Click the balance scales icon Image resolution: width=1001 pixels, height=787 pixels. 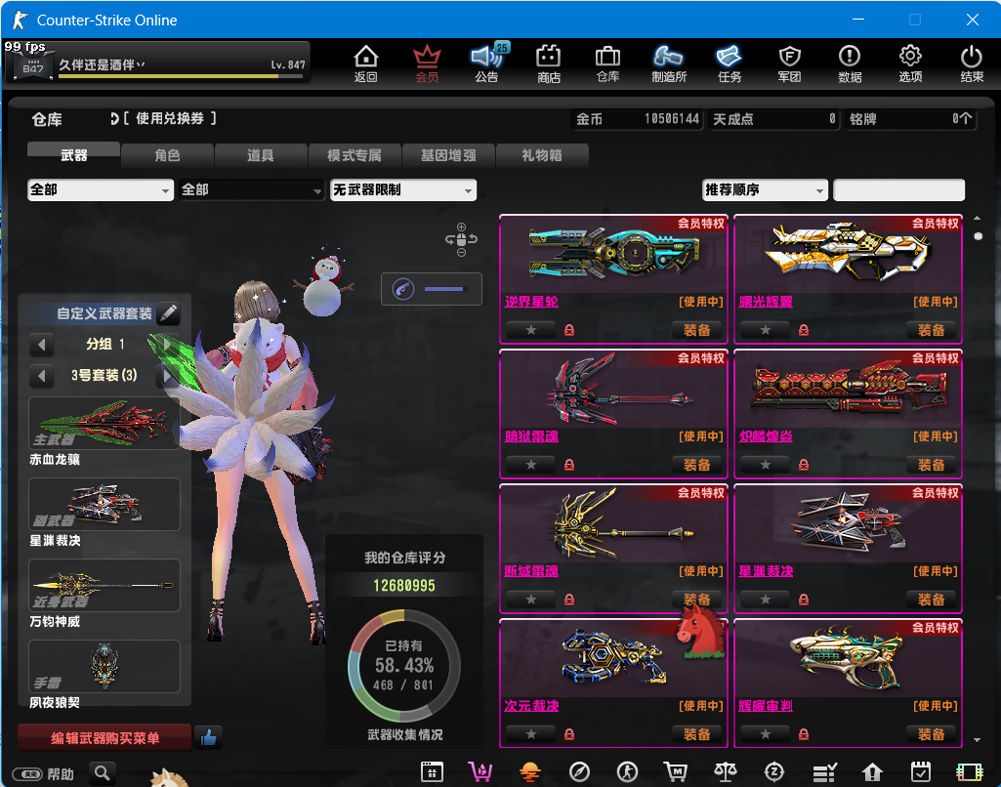pos(726,771)
